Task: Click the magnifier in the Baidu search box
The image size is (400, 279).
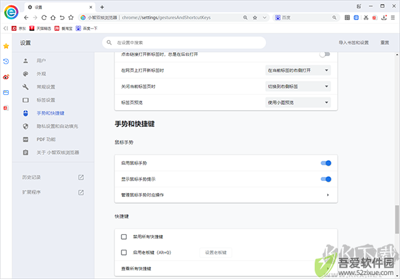Action: 334,17
